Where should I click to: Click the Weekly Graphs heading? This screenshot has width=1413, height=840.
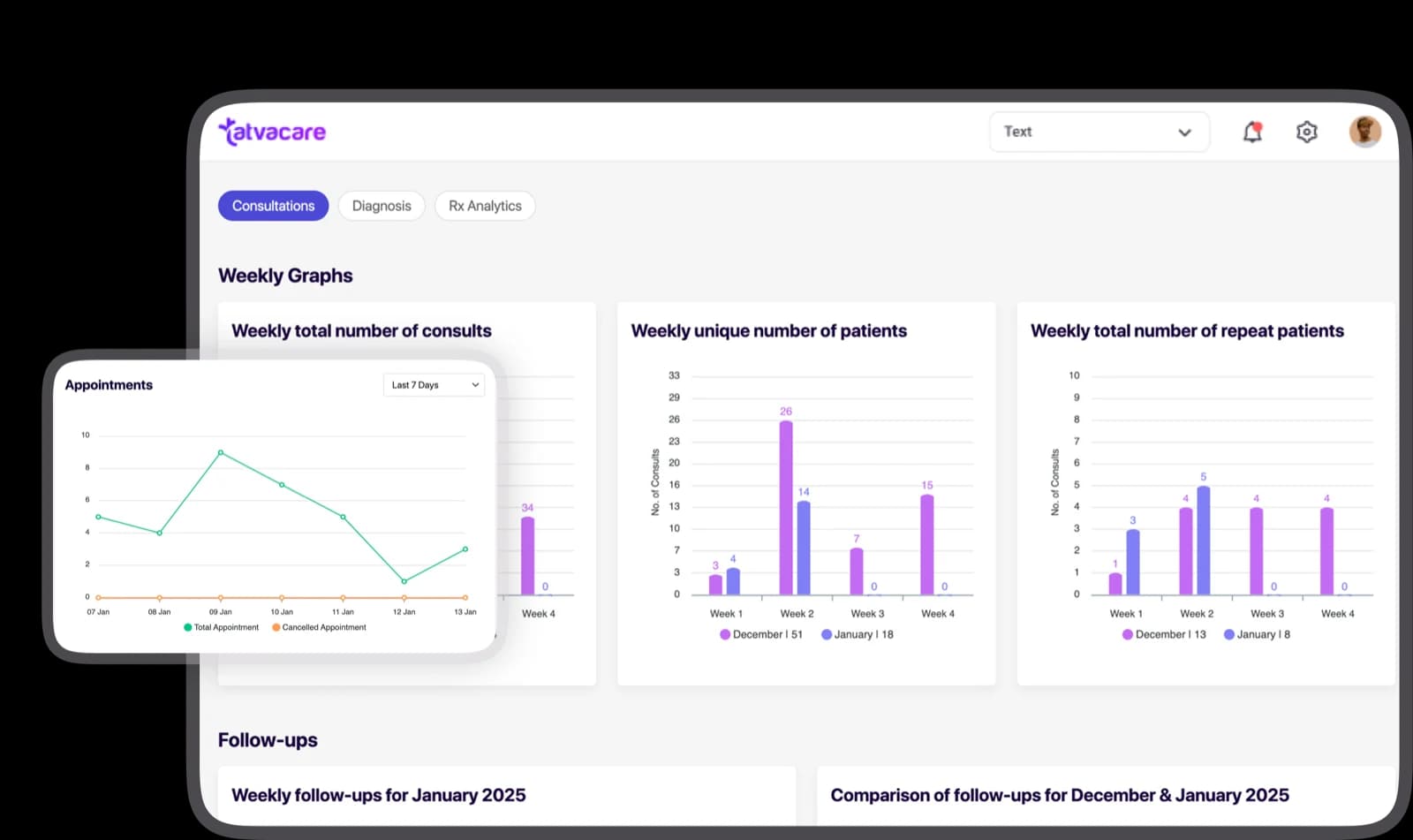pos(285,276)
